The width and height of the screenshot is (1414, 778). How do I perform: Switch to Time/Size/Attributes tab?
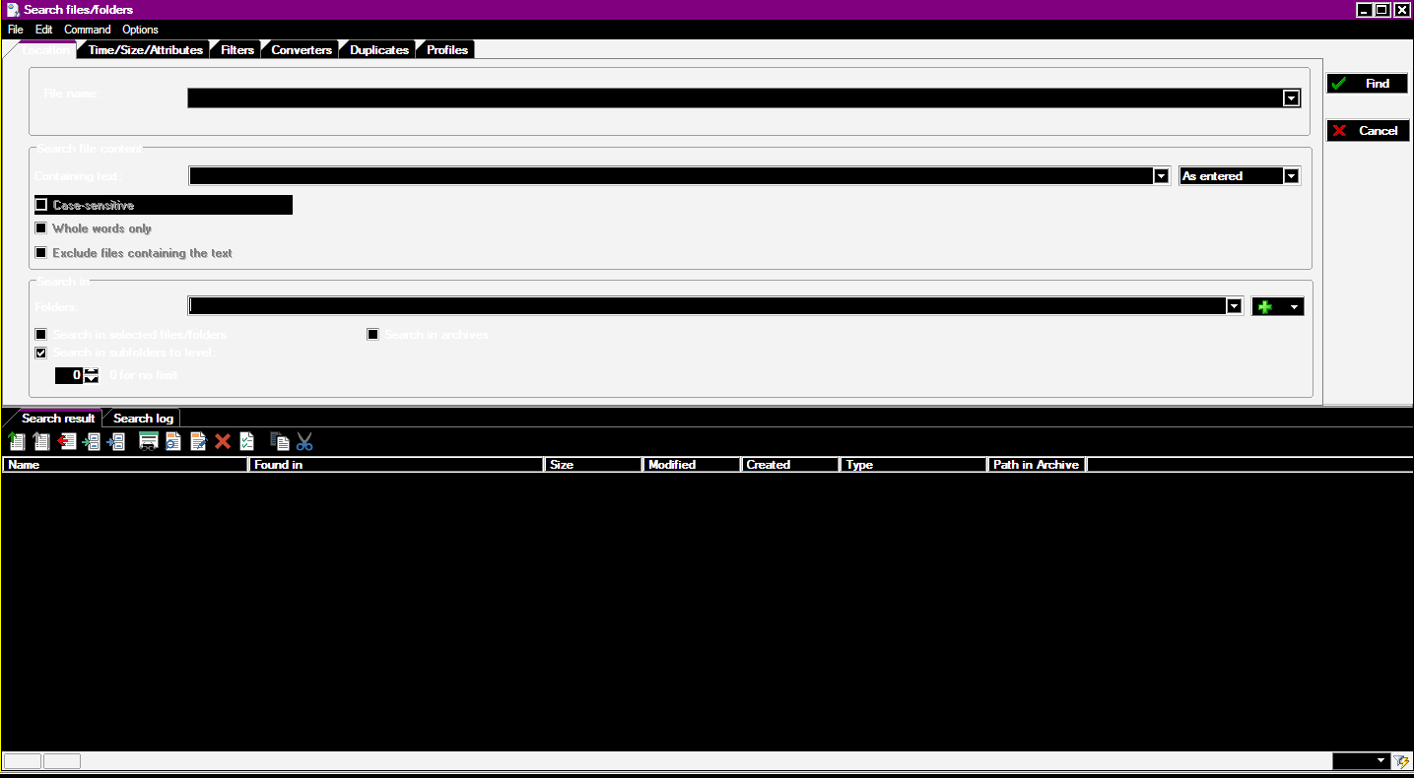tap(145, 49)
